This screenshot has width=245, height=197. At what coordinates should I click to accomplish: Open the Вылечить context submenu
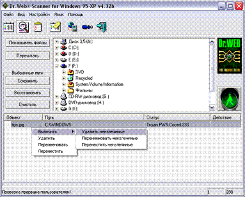[54, 132]
